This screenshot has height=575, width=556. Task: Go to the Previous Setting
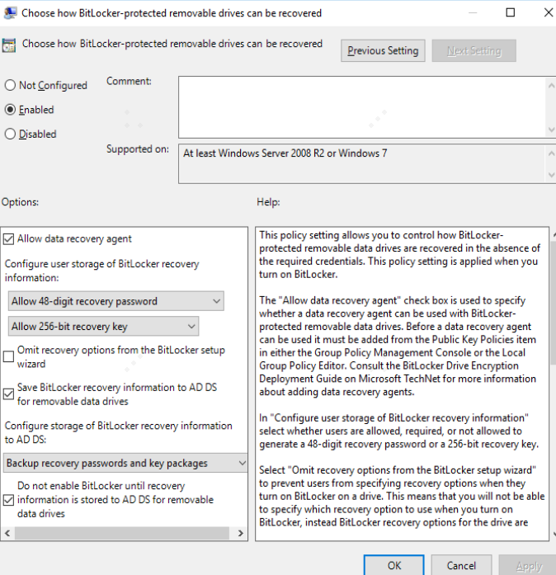(383, 50)
